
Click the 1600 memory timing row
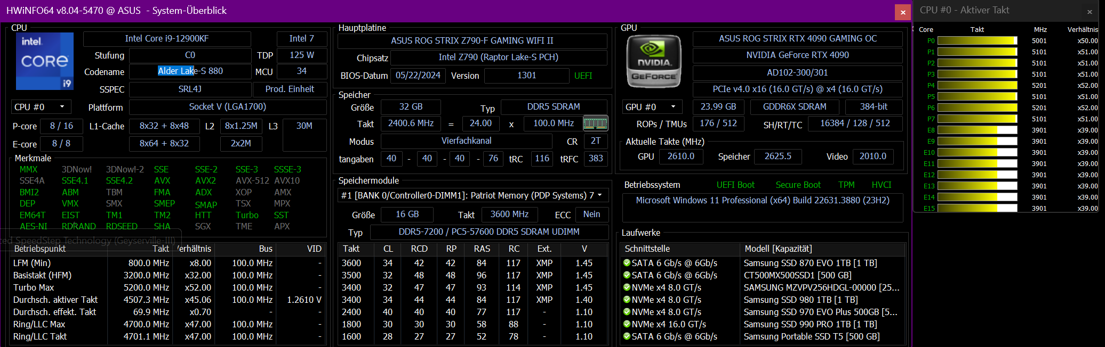[473, 336]
